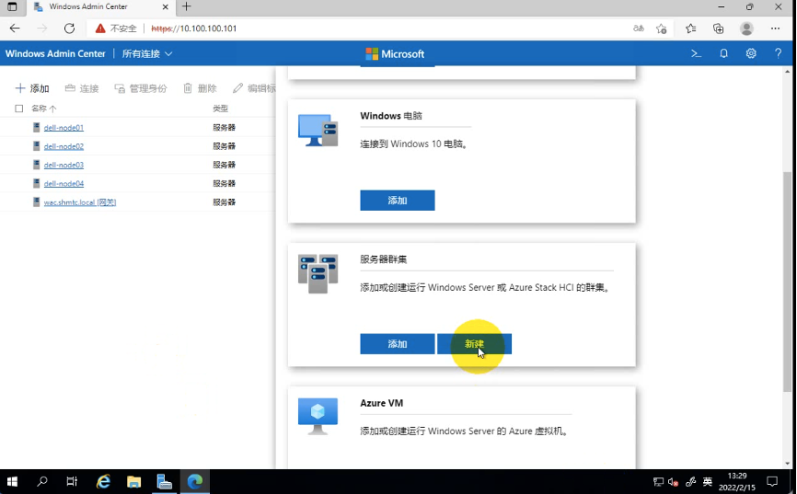Viewport: 797px width, 494px height.
Task: Open the help question mark icon
Action: (778, 53)
